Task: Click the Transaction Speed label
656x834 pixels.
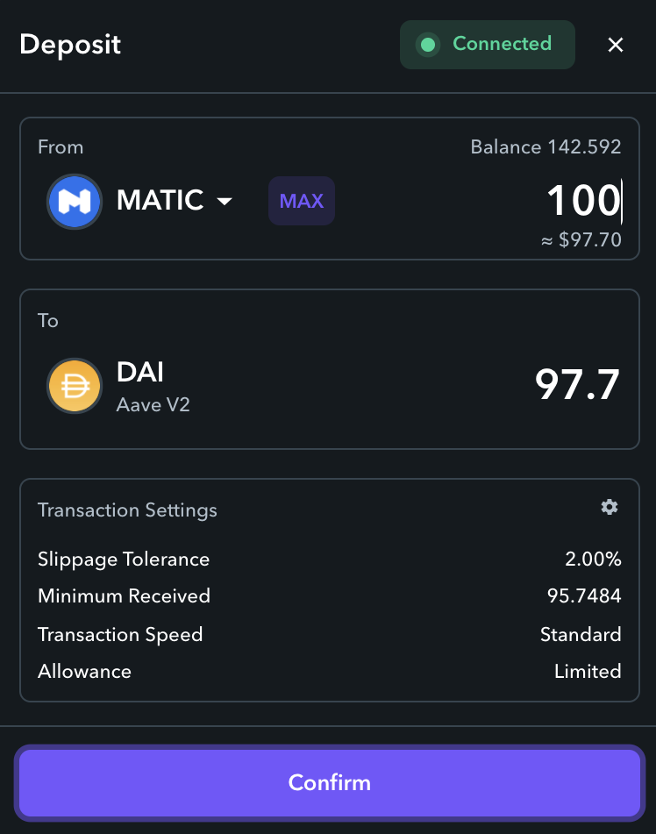Action: [x=120, y=635]
